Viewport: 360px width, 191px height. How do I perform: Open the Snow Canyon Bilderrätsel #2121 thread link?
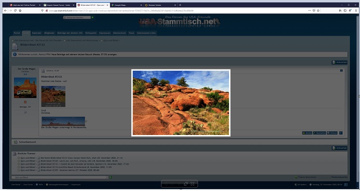click(81, 158)
